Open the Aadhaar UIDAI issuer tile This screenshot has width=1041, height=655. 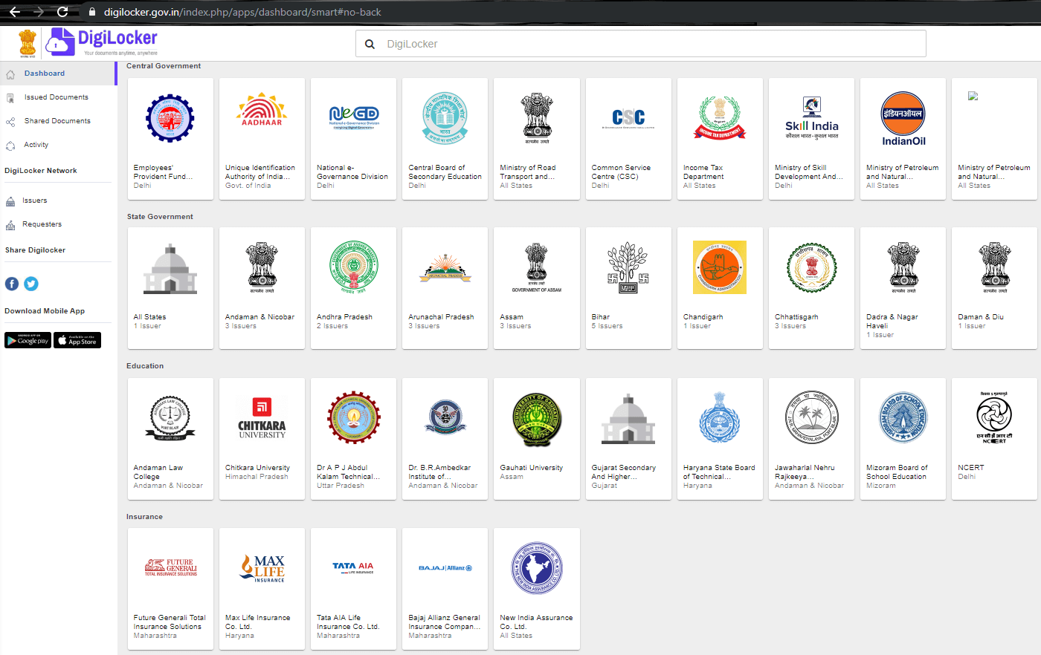[x=262, y=138]
